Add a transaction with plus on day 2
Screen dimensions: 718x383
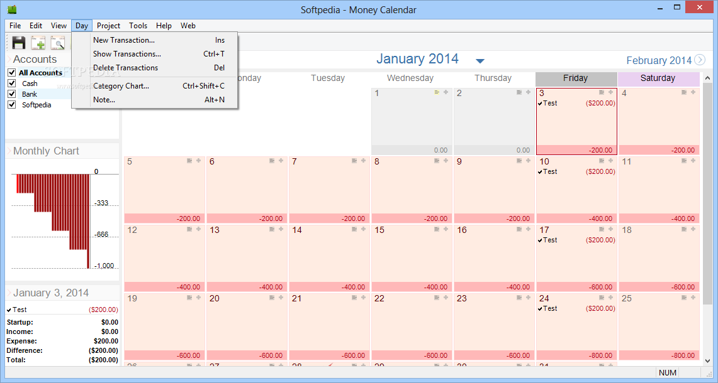(x=529, y=92)
